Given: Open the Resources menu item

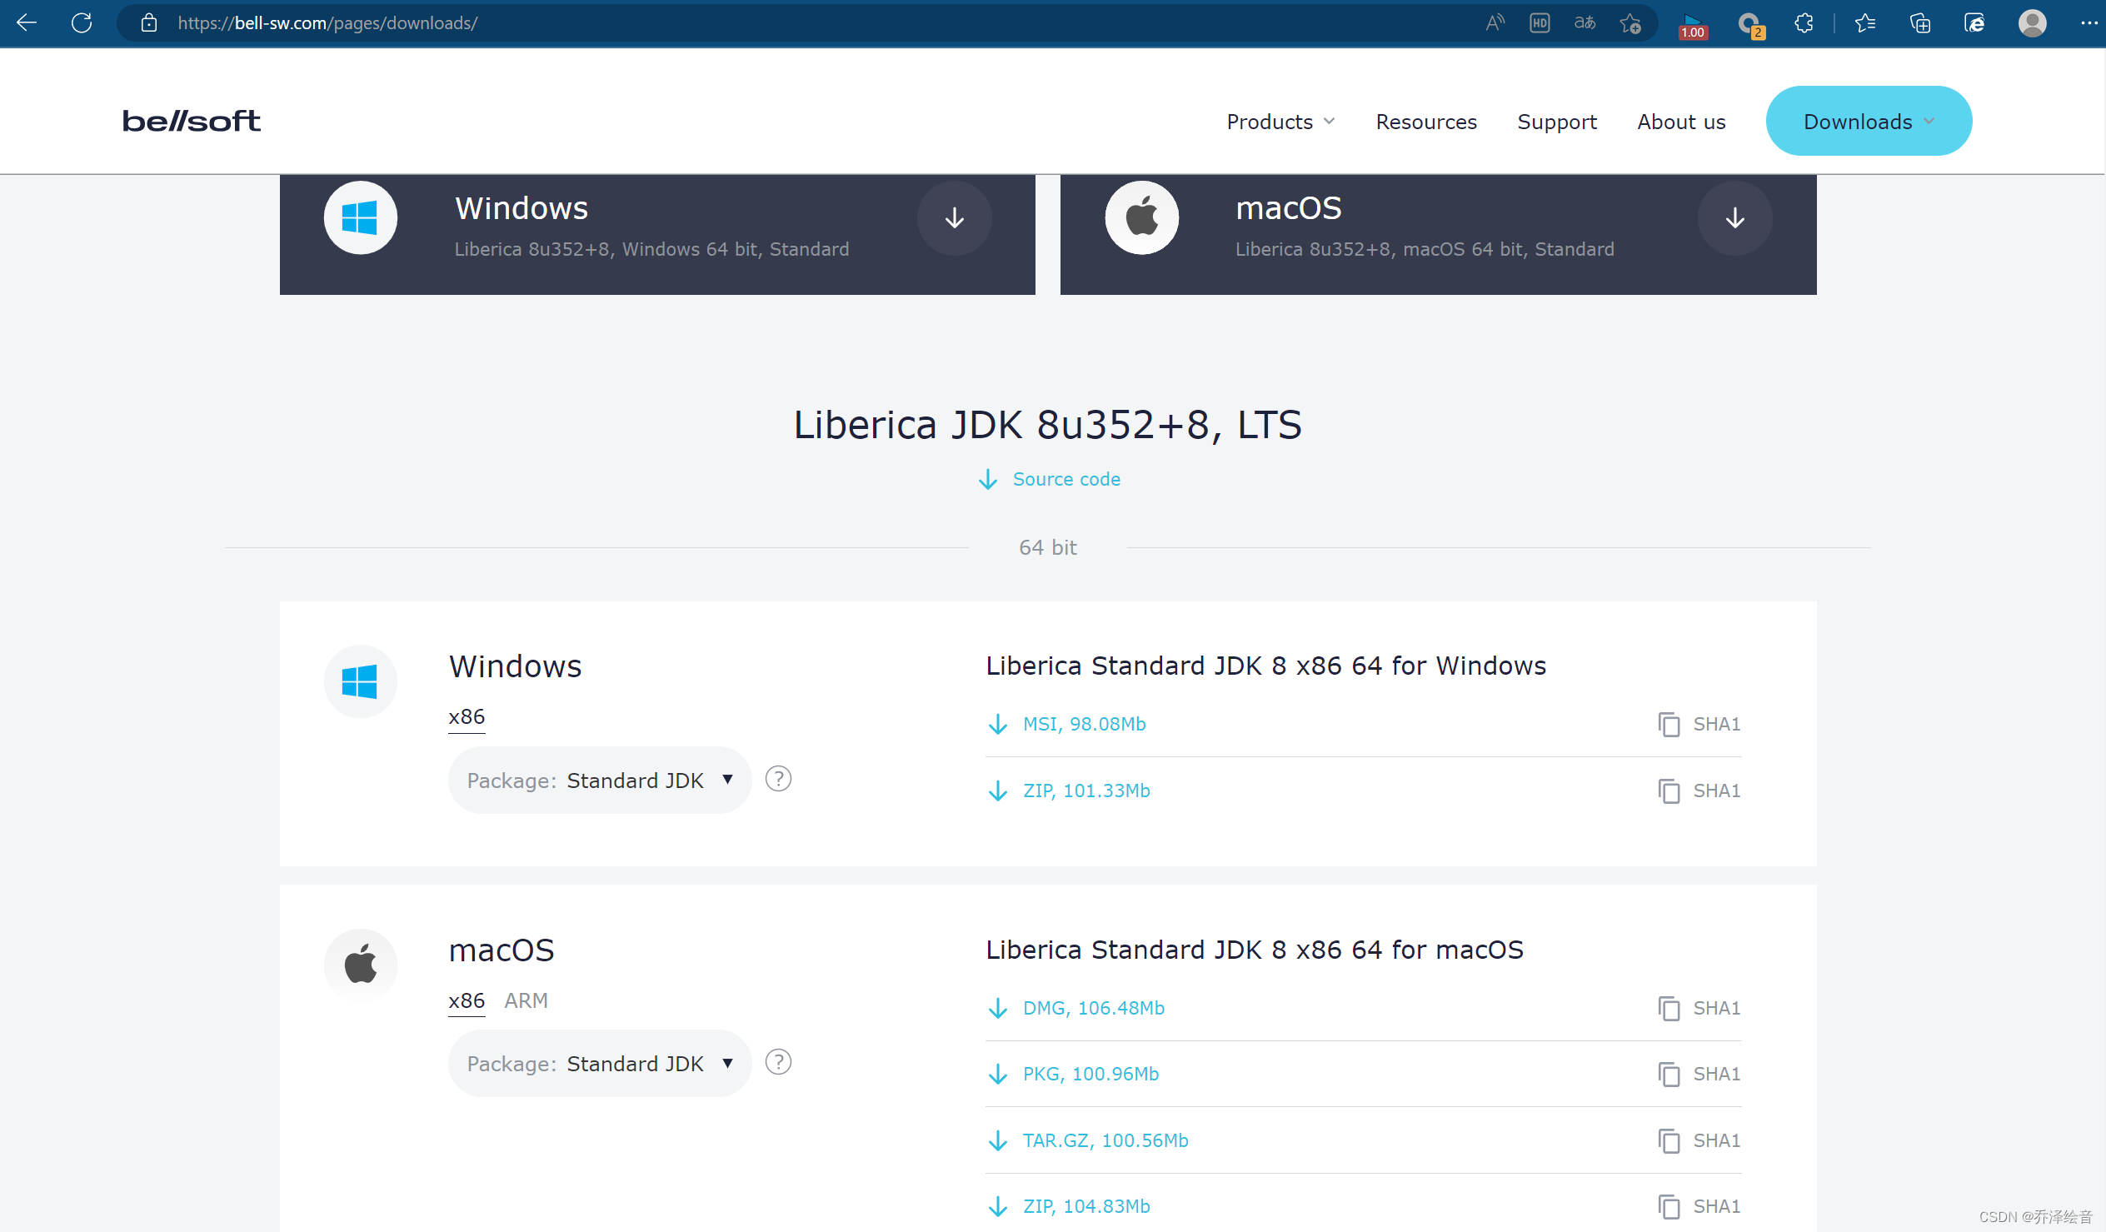Looking at the screenshot, I should tap(1425, 122).
